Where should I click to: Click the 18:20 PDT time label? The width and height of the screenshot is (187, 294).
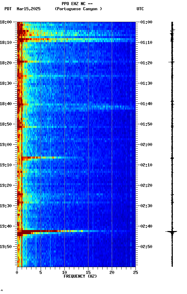coord(6,63)
